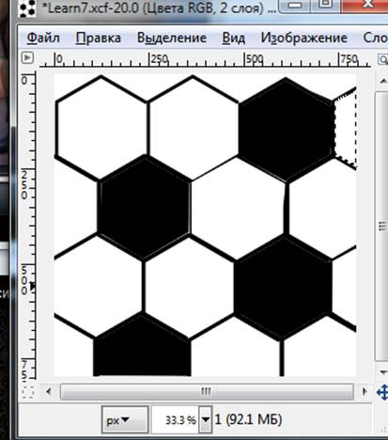
Task: Click the horizontal scrollbar thumb
Action: (207, 391)
